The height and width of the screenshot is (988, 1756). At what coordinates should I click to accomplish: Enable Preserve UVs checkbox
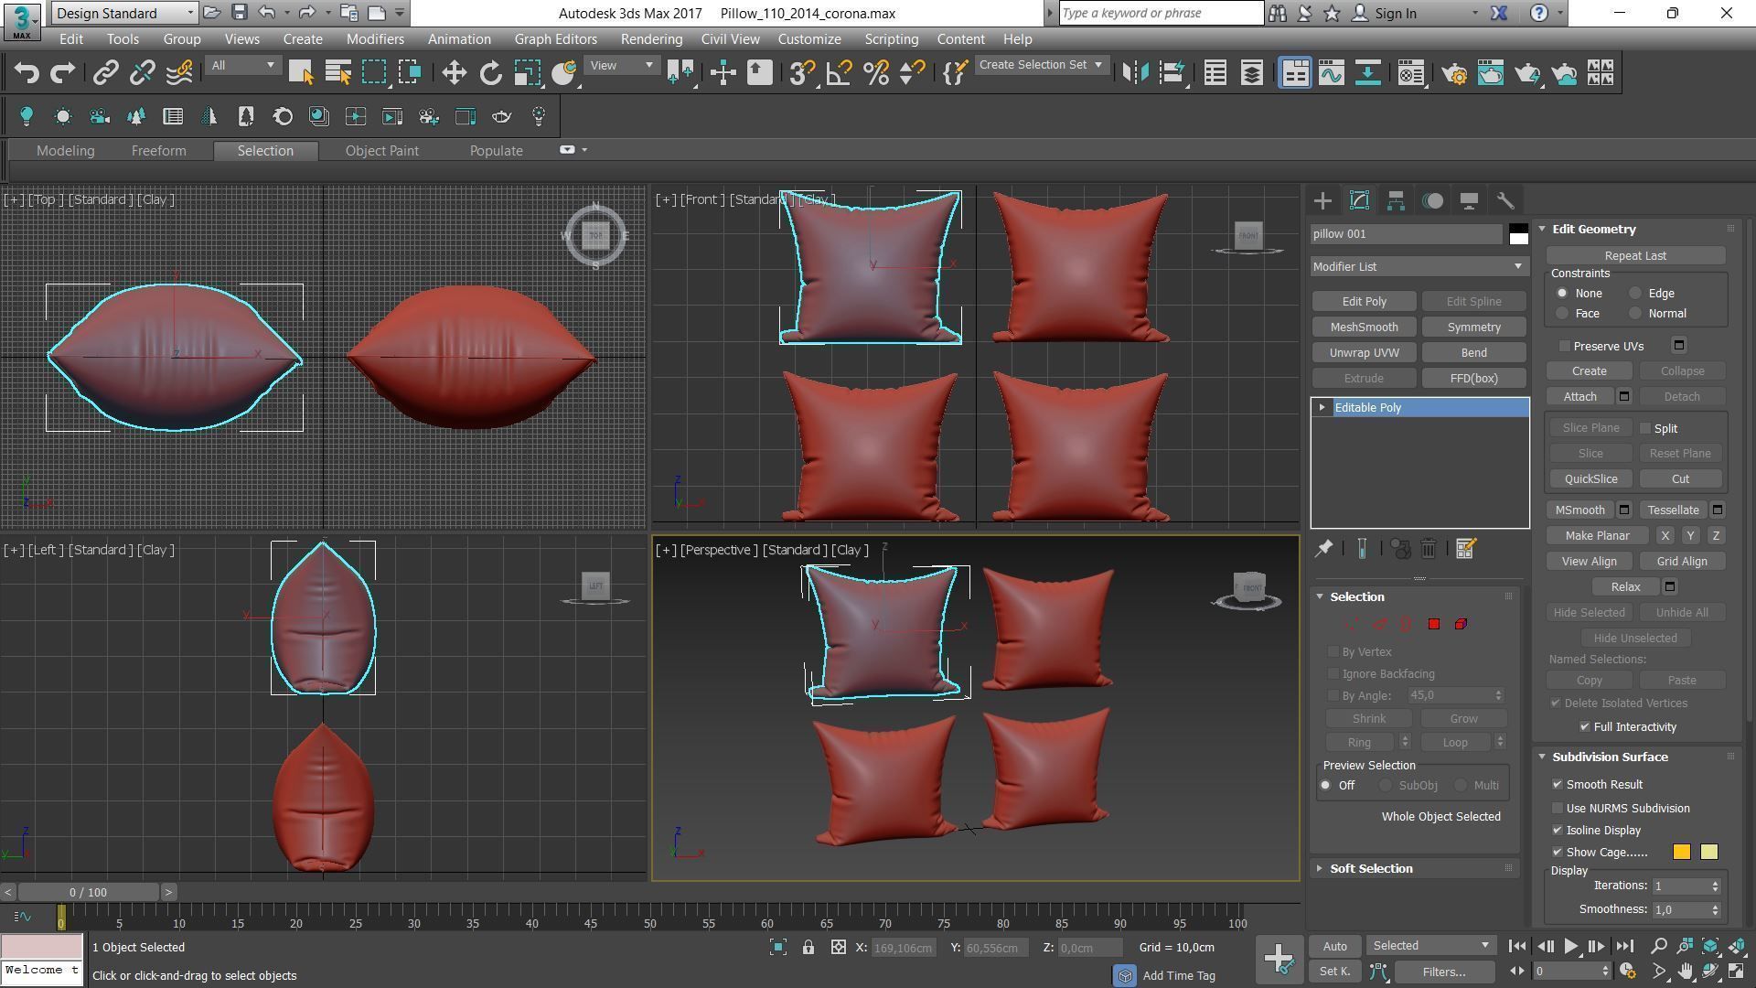click(1565, 347)
